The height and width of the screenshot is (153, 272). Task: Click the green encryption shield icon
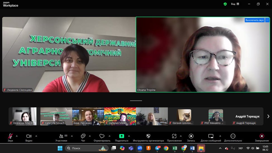pyautogui.click(x=225, y=4)
